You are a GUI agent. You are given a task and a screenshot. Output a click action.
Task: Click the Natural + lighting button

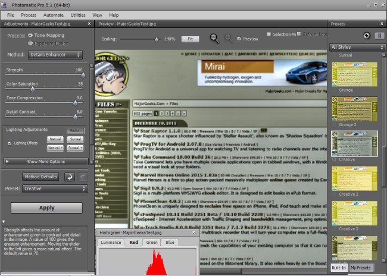click(x=55, y=148)
